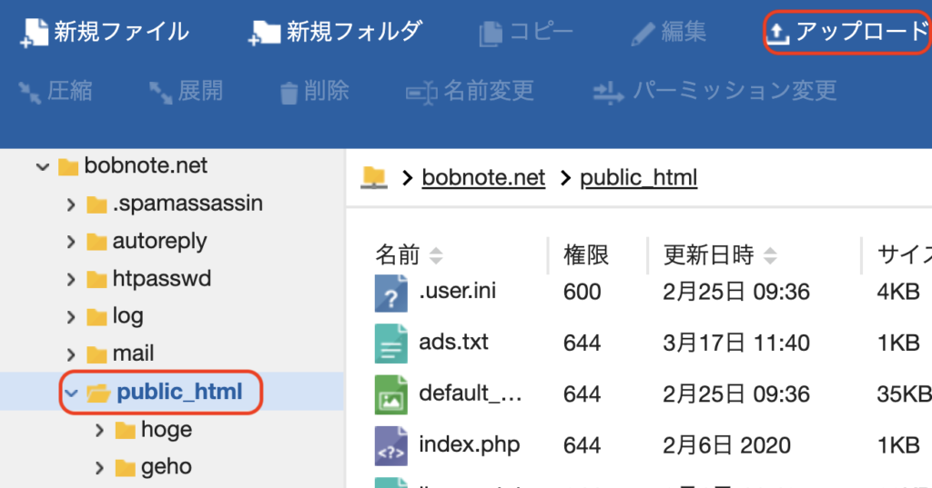Expand the htpasswd folder chevron

(71, 280)
